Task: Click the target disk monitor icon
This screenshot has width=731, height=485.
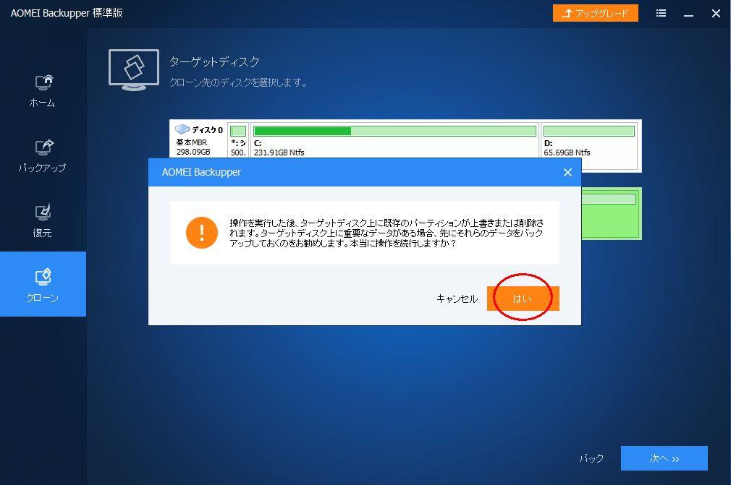Action: coord(134,70)
